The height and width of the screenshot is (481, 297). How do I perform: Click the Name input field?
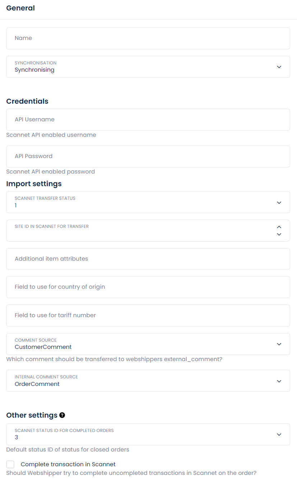tap(148, 39)
